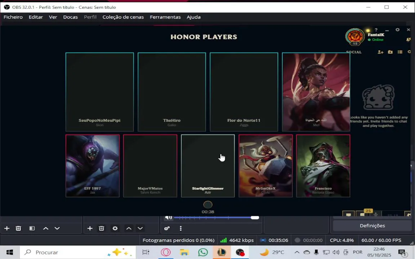
Task: Click the add folder icon in Social
Action: 391,52
